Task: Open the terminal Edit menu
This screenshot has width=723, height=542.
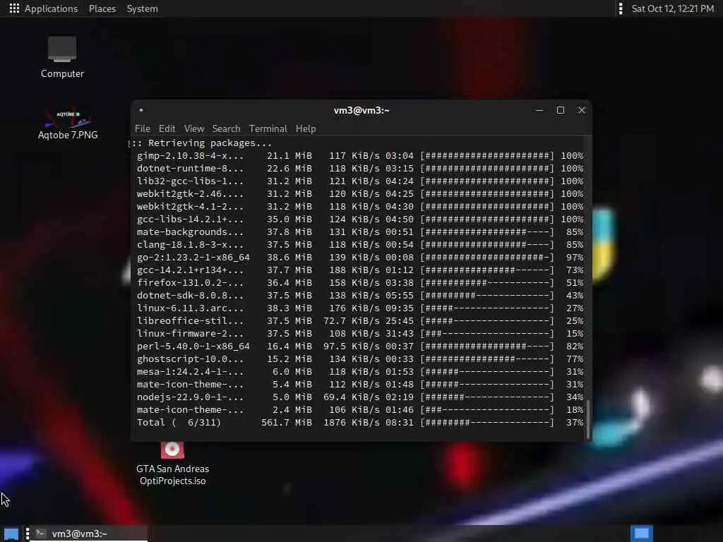Action: click(x=167, y=128)
